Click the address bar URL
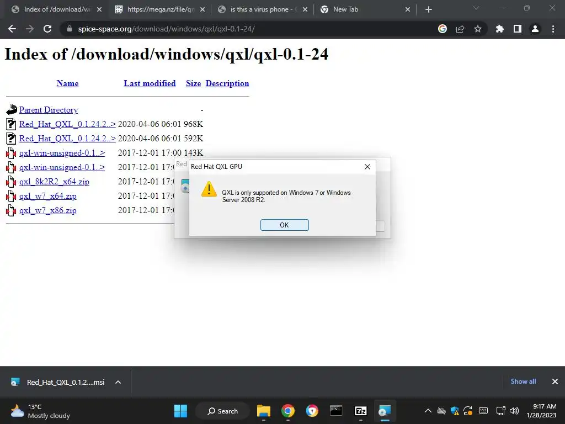This screenshot has height=424, width=565. [167, 29]
